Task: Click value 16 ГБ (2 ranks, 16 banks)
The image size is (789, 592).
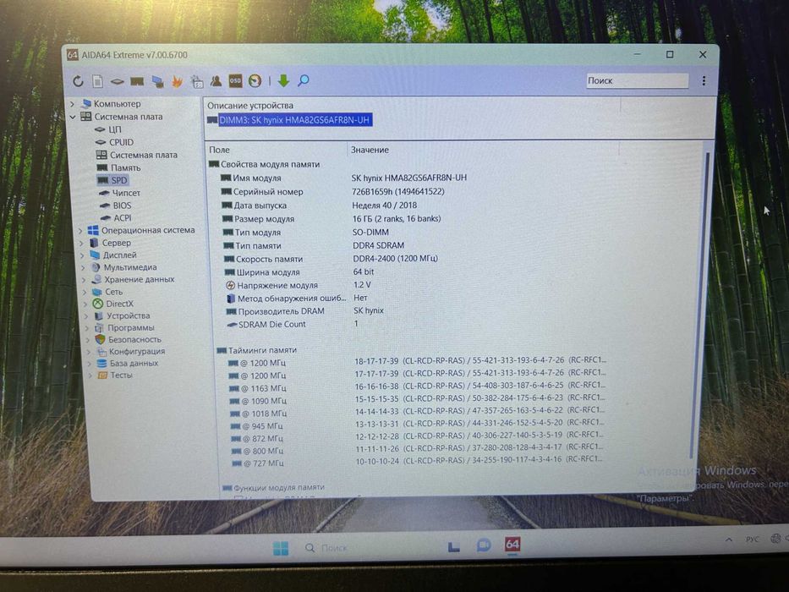Action: (x=397, y=219)
